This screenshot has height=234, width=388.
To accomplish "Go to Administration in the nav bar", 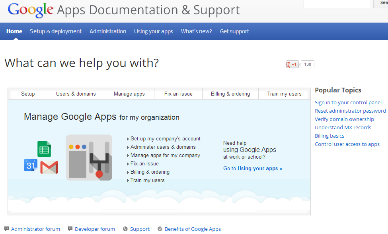I will coord(108,31).
